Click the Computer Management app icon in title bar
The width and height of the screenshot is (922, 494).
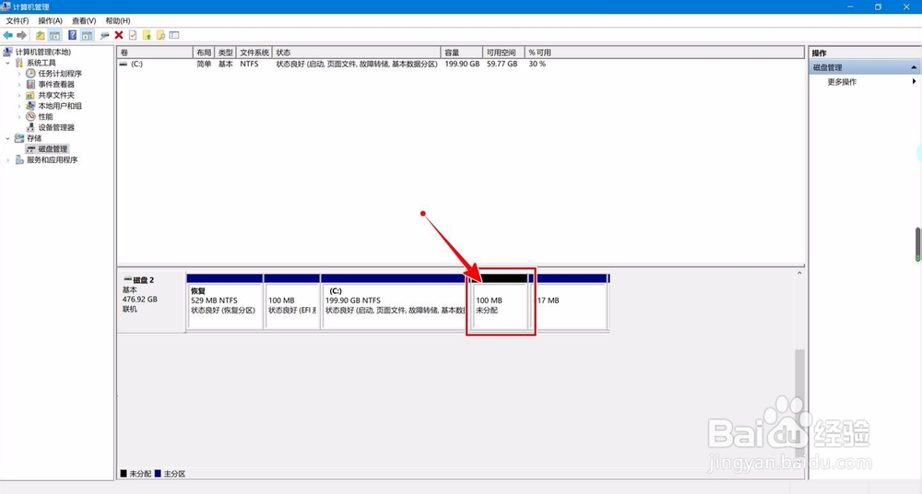coord(6,6)
